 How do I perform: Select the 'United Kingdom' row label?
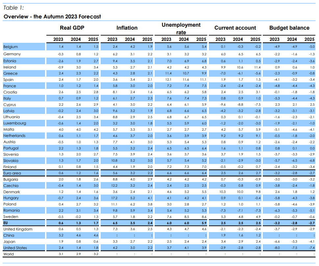[x=18, y=229]
